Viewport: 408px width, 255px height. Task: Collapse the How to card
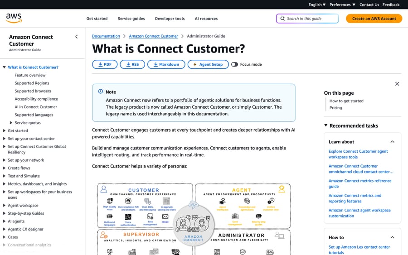point(393,237)
